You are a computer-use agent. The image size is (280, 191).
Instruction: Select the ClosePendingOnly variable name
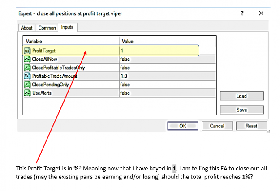tap(50, 85)
